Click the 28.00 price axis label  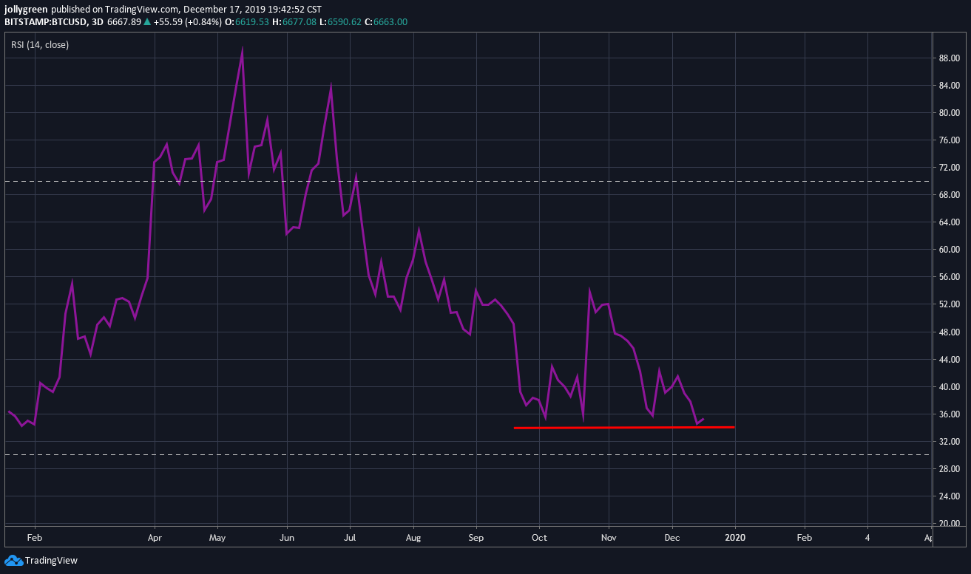pos(951,469)
